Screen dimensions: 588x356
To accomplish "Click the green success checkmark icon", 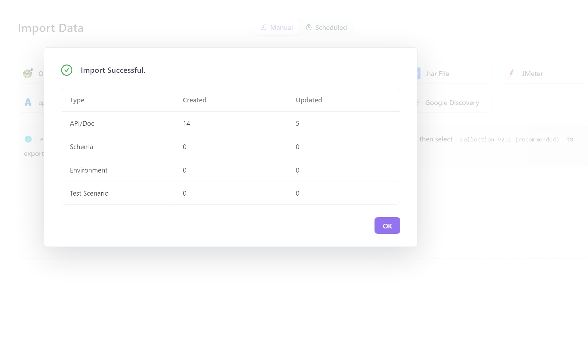I will (67, 70).
